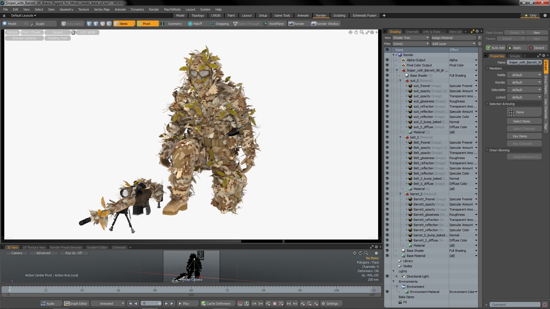Open the Render Window
Image resolution: width=550 pixels, height=309 pixels.
(x=325, y=24)
